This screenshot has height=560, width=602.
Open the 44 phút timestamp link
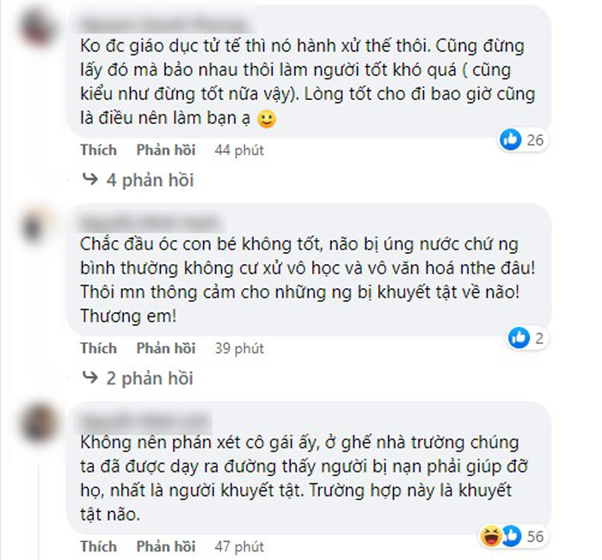click(239, 151)
